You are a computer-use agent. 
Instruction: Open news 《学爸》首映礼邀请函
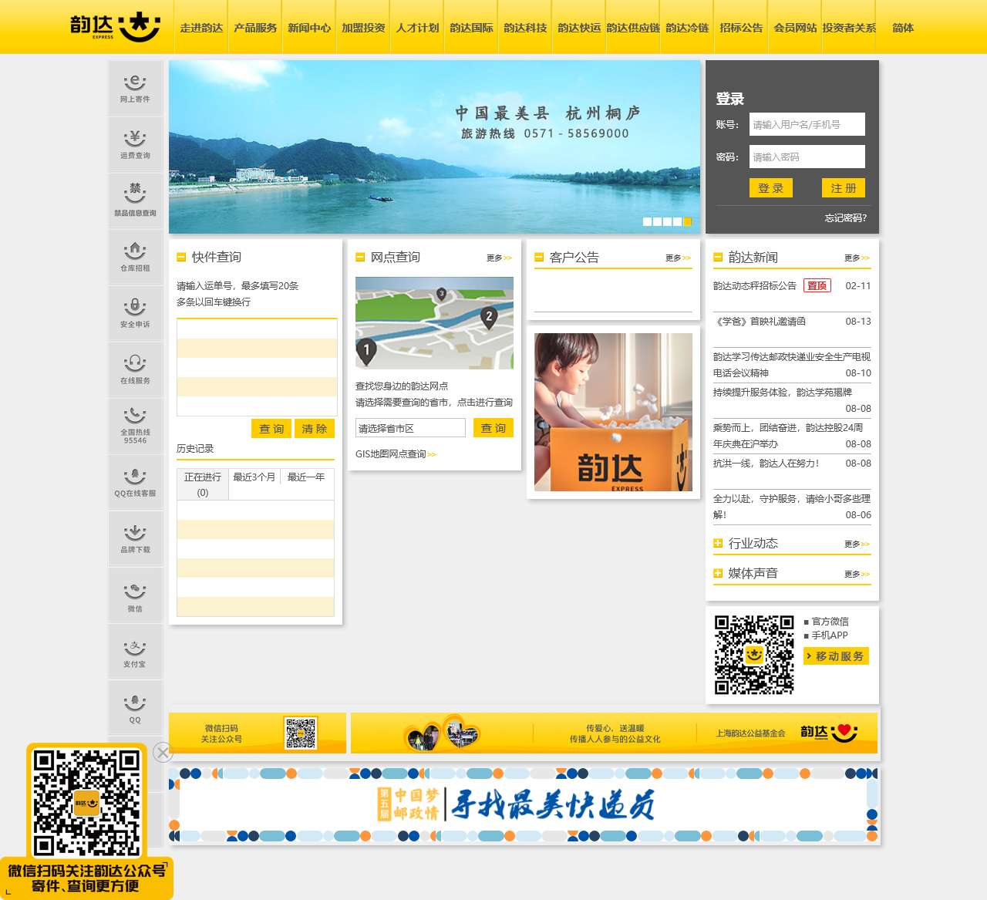(760, 322)
